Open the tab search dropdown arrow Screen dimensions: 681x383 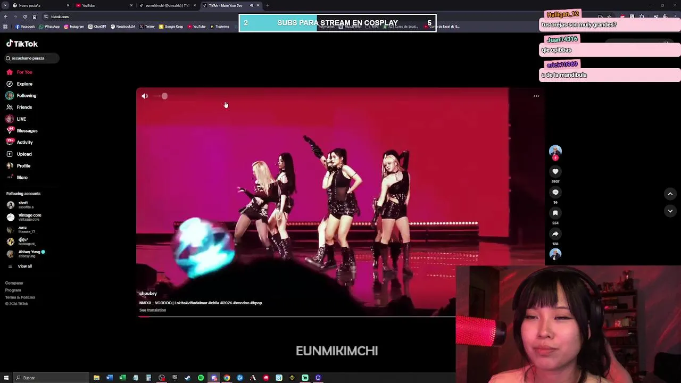(5, 5)
